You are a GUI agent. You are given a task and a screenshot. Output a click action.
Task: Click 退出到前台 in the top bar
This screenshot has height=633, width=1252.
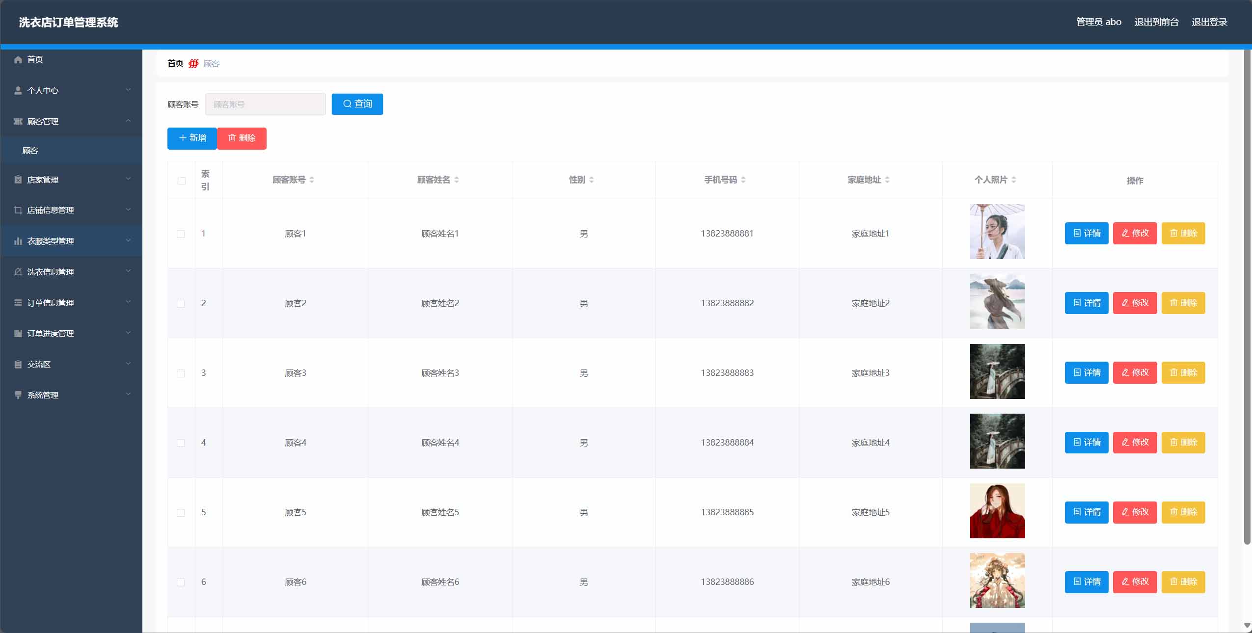(1156, 22)
